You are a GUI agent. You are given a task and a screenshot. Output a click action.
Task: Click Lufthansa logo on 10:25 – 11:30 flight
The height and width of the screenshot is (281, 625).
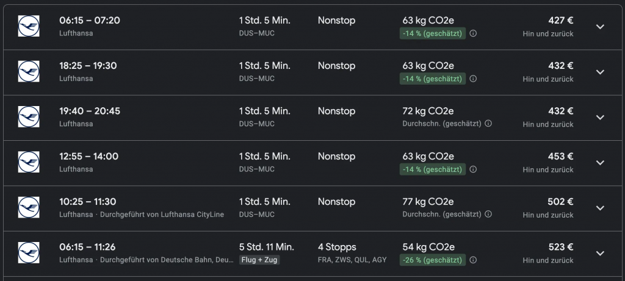pyautogui.click(x=29, y=207)
